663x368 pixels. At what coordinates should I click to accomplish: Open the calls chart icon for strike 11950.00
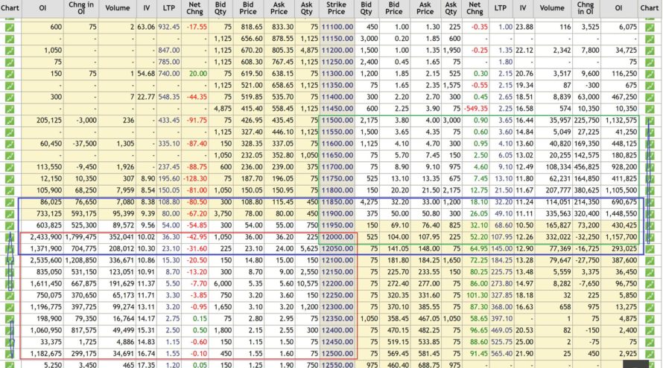tap(9, 225)
